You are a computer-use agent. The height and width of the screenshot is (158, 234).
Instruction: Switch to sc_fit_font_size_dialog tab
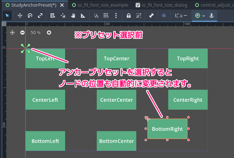(x=161, y=5)
